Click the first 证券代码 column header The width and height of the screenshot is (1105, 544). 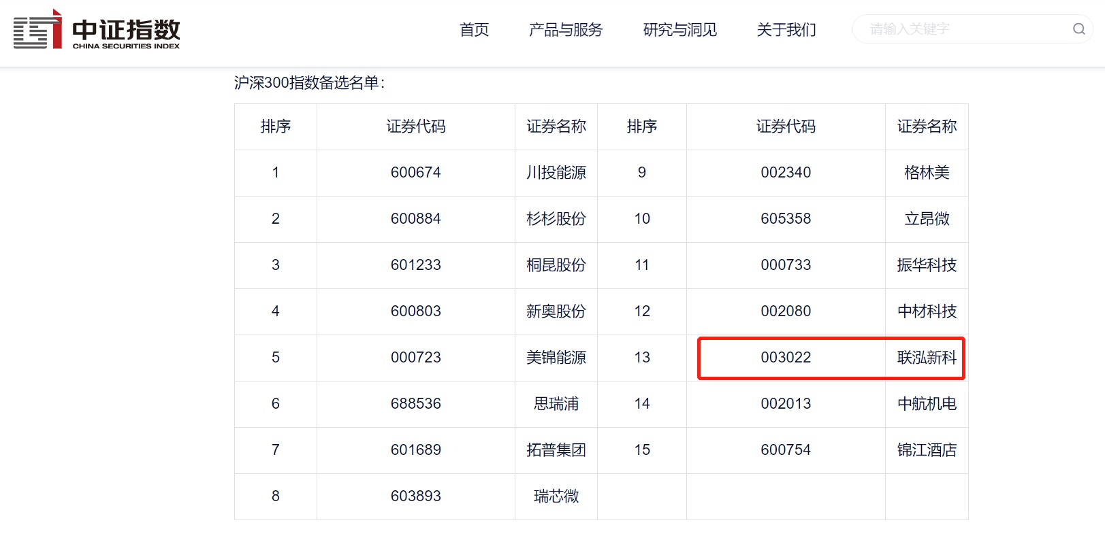click(415, 126)
